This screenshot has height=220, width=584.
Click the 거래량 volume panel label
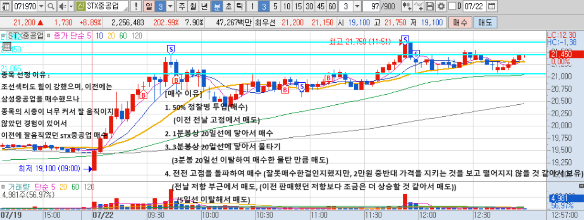tap(20, 187)
